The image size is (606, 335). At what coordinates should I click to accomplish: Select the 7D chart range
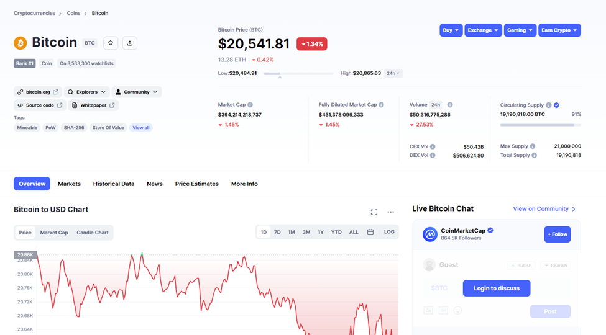277,232
